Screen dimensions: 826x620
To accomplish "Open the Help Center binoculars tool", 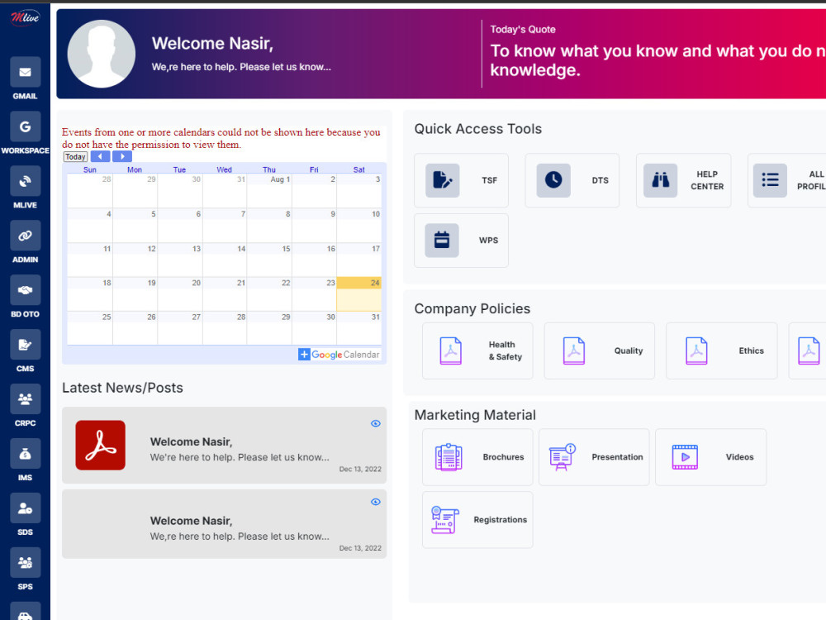I will (x=683, y=180).
